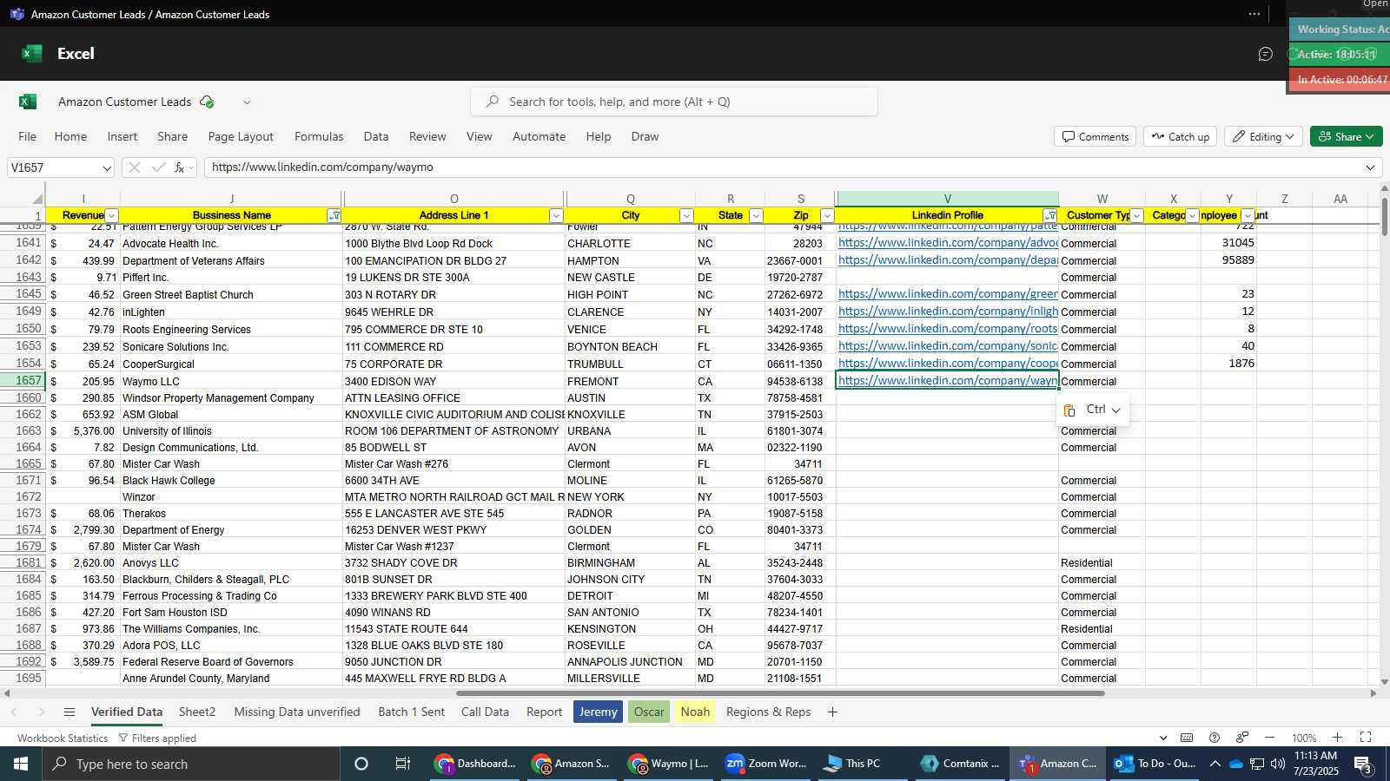Image resolution: width=1390 pixels, height=781 pixels.
Task: Open the State column filter dropdown
Action: coord(756,215)
